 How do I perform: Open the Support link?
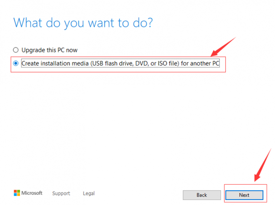pos(61,193)
